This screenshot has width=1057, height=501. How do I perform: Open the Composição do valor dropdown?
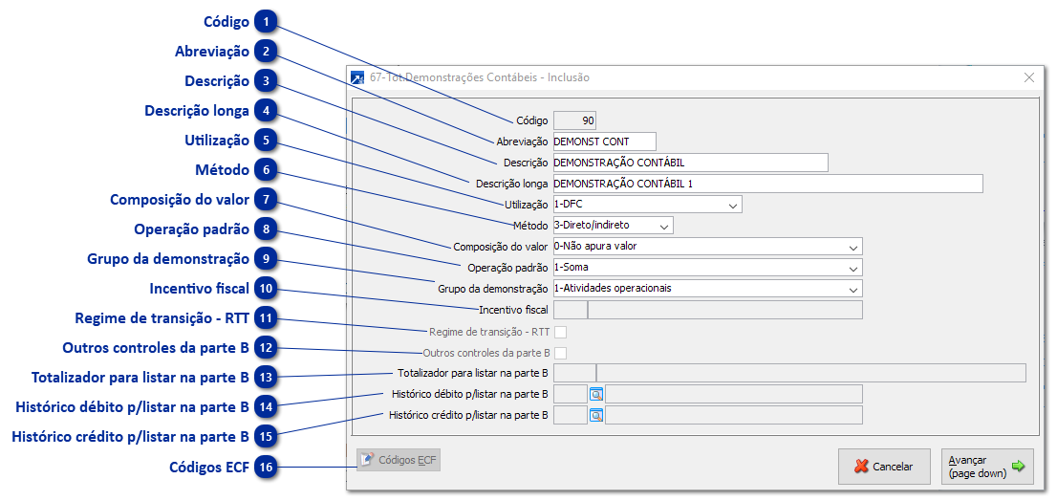(x=853, y=246)
